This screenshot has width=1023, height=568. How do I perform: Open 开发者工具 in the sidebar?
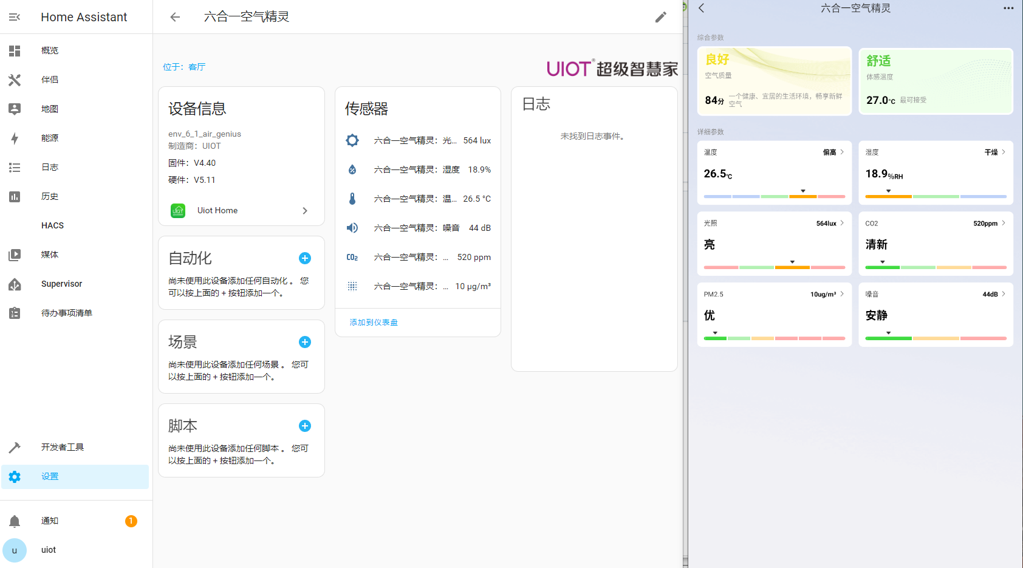click(62, 447)
